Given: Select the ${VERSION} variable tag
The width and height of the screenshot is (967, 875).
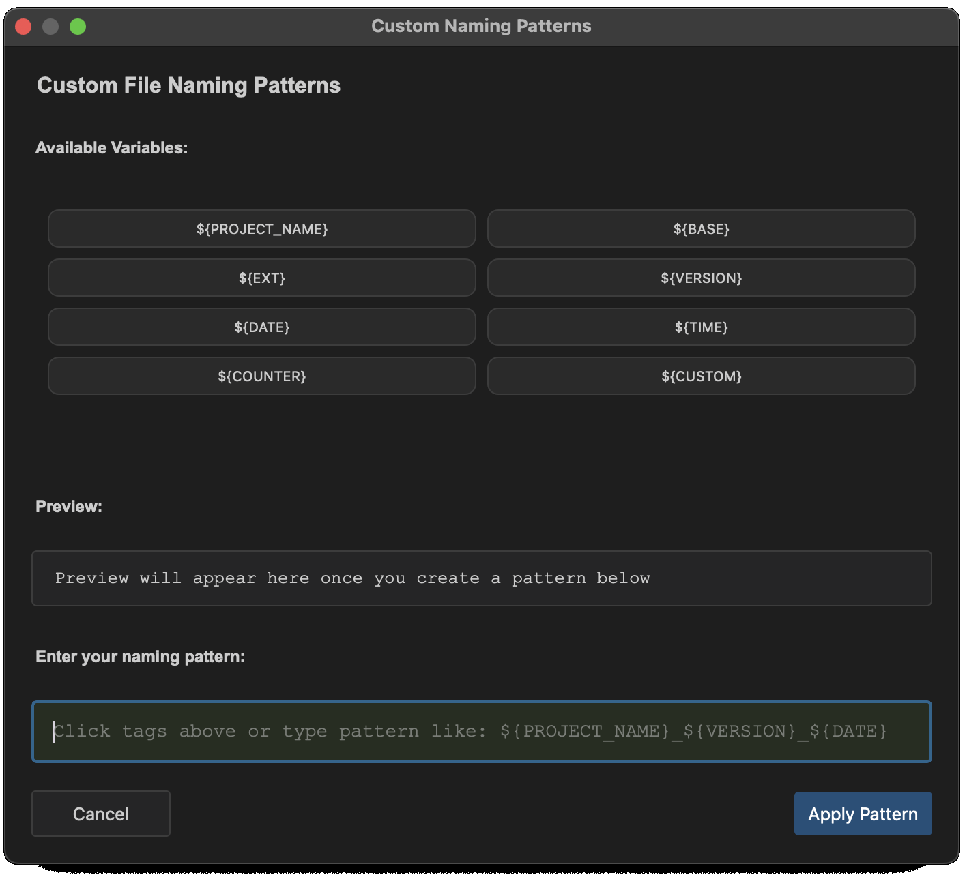Looking at the screenshot, I should click(x=701, y=278).
